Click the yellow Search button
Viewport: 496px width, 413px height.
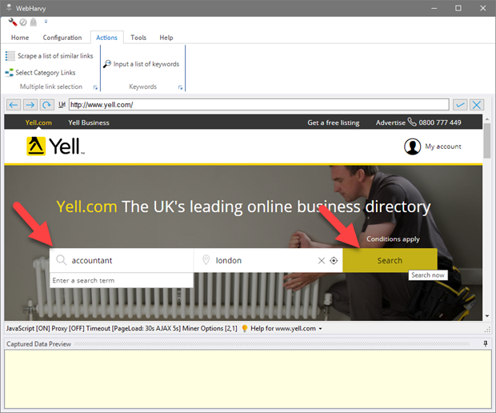pyautogui.click(x=390, y=260)
